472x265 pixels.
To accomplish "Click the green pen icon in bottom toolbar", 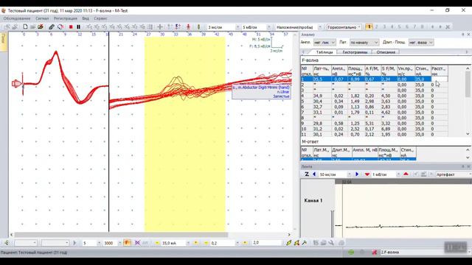I will click(x=288, y=242).
